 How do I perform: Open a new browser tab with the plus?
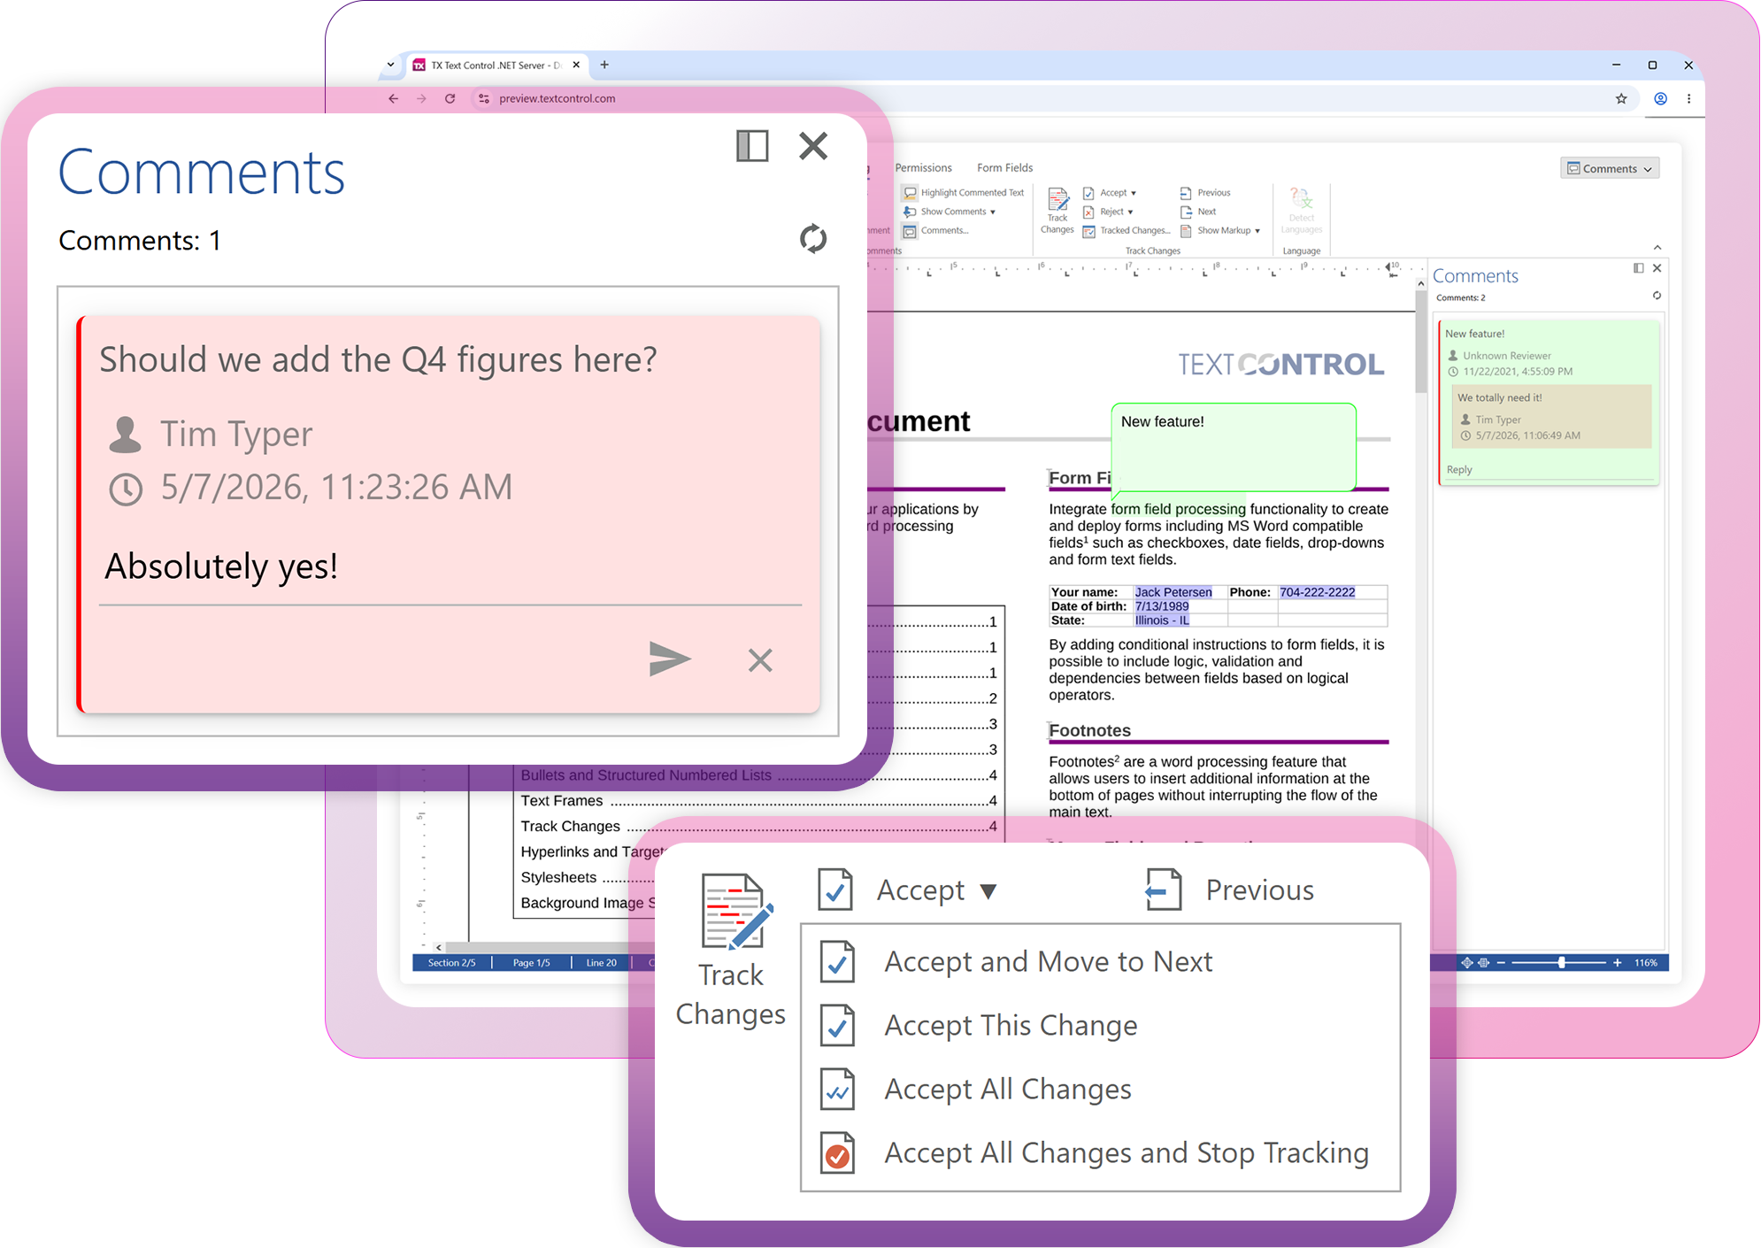point(604,65)
